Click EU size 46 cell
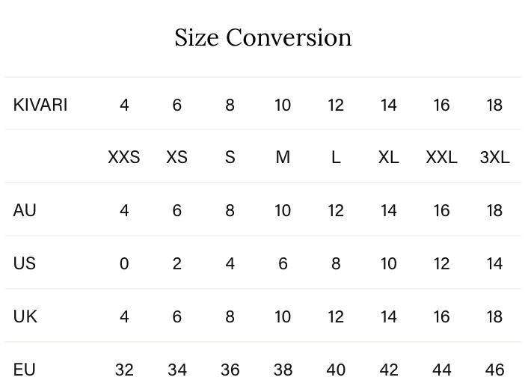 pyautogui.click(x=494, y=370)
